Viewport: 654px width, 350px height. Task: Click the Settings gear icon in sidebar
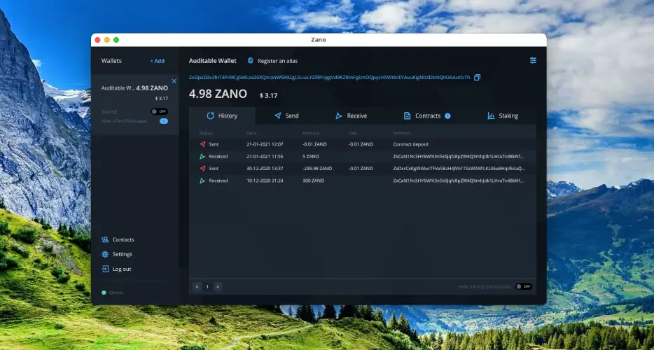coord(105,254)
